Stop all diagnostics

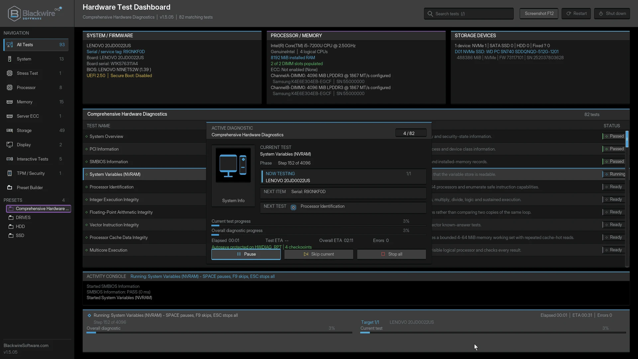click(x=391, y=254)
